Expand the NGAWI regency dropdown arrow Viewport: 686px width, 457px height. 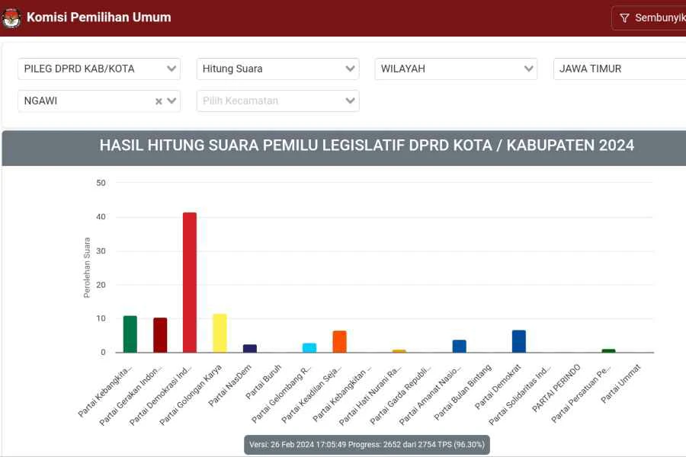(171, 101)
